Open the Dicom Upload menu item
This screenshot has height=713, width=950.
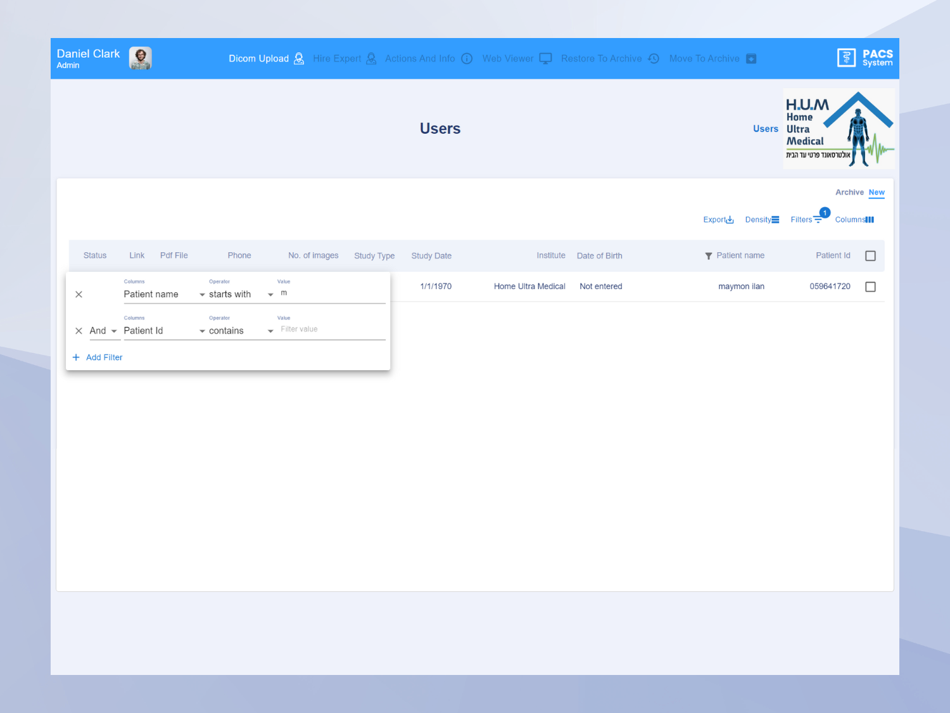point(267,58)
